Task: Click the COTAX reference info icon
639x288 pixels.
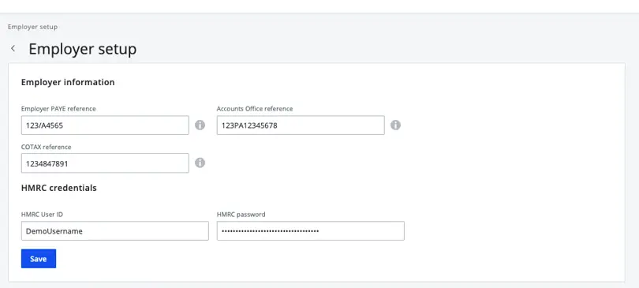Action: (200, 163)
